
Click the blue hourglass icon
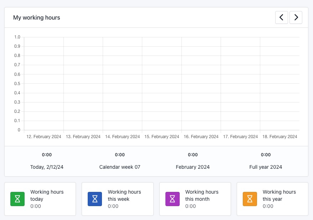(x=95, y=199)
